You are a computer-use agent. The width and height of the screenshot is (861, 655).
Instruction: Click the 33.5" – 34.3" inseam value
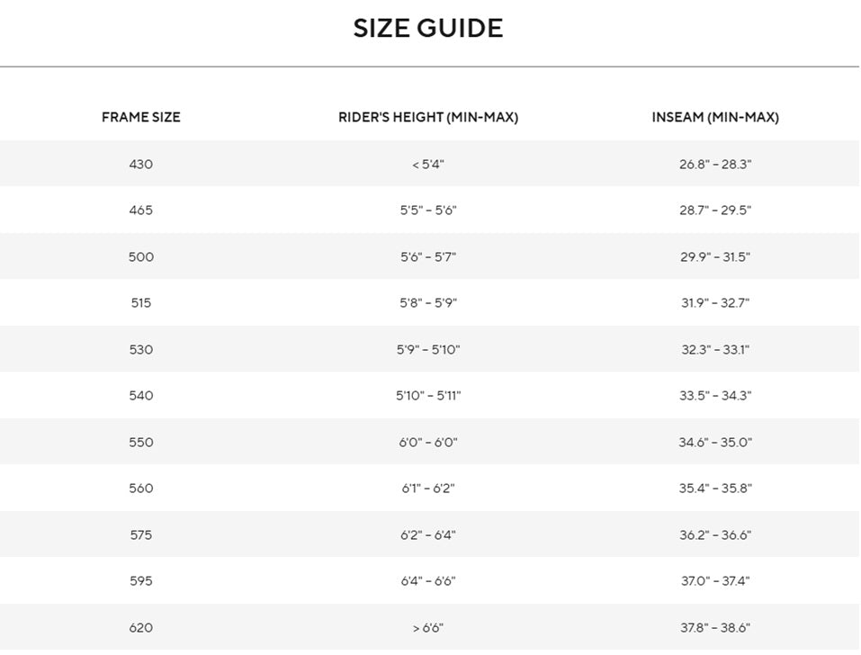(715, 396)
